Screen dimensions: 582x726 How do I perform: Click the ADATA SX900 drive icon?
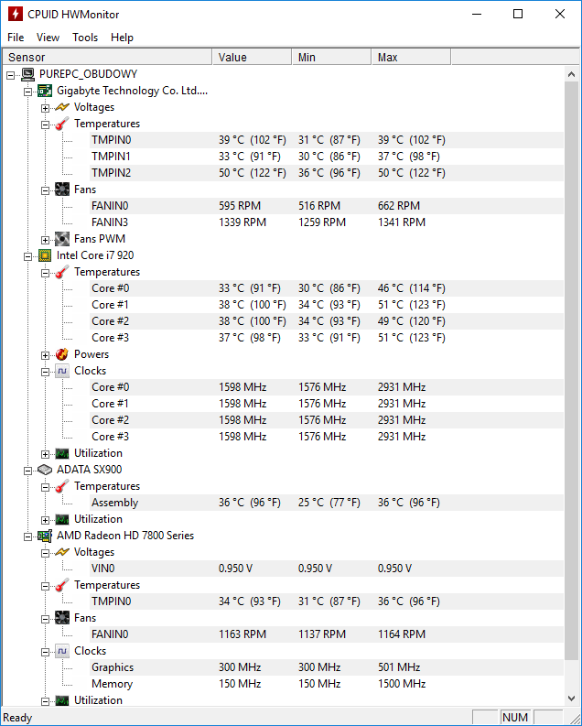point(44,470)
